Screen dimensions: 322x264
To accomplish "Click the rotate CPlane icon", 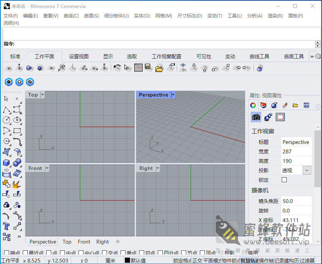I will coord(62,68).
